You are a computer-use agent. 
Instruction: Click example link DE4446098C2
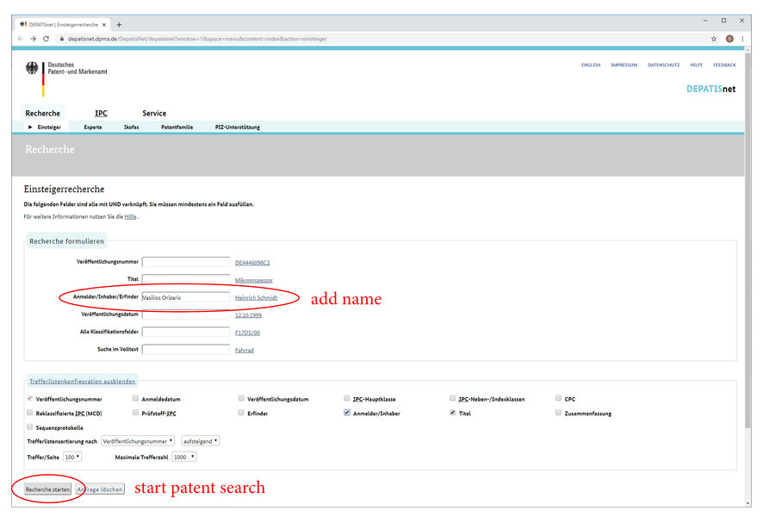252,263
